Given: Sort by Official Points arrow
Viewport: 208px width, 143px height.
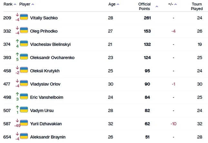Looking at the screenshot, I should 157,6.
